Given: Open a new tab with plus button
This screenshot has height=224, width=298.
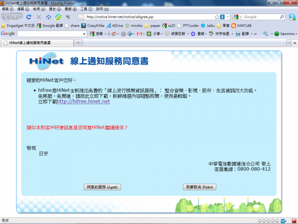Looking at the screenshot, I should click(x=78, y=43).
